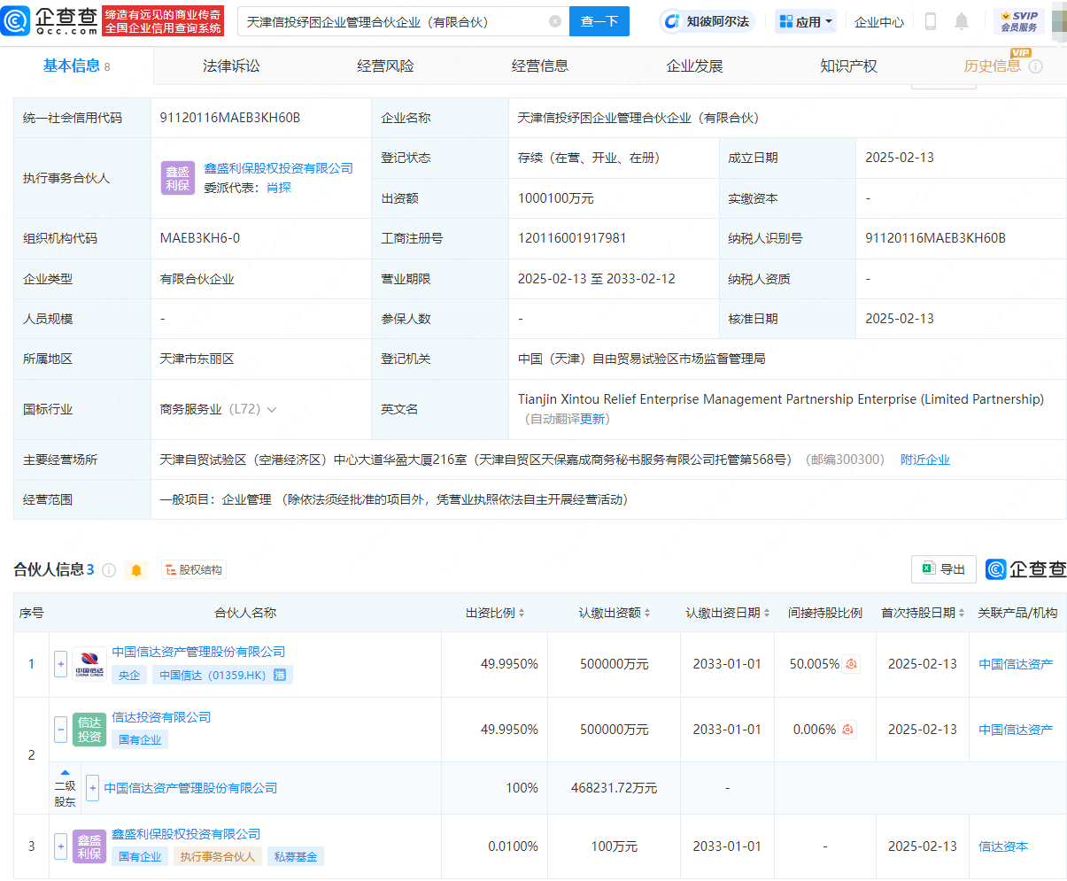Open 信达投资有限公司 link in row 2
1067x881 pixels.
(161, 717)
